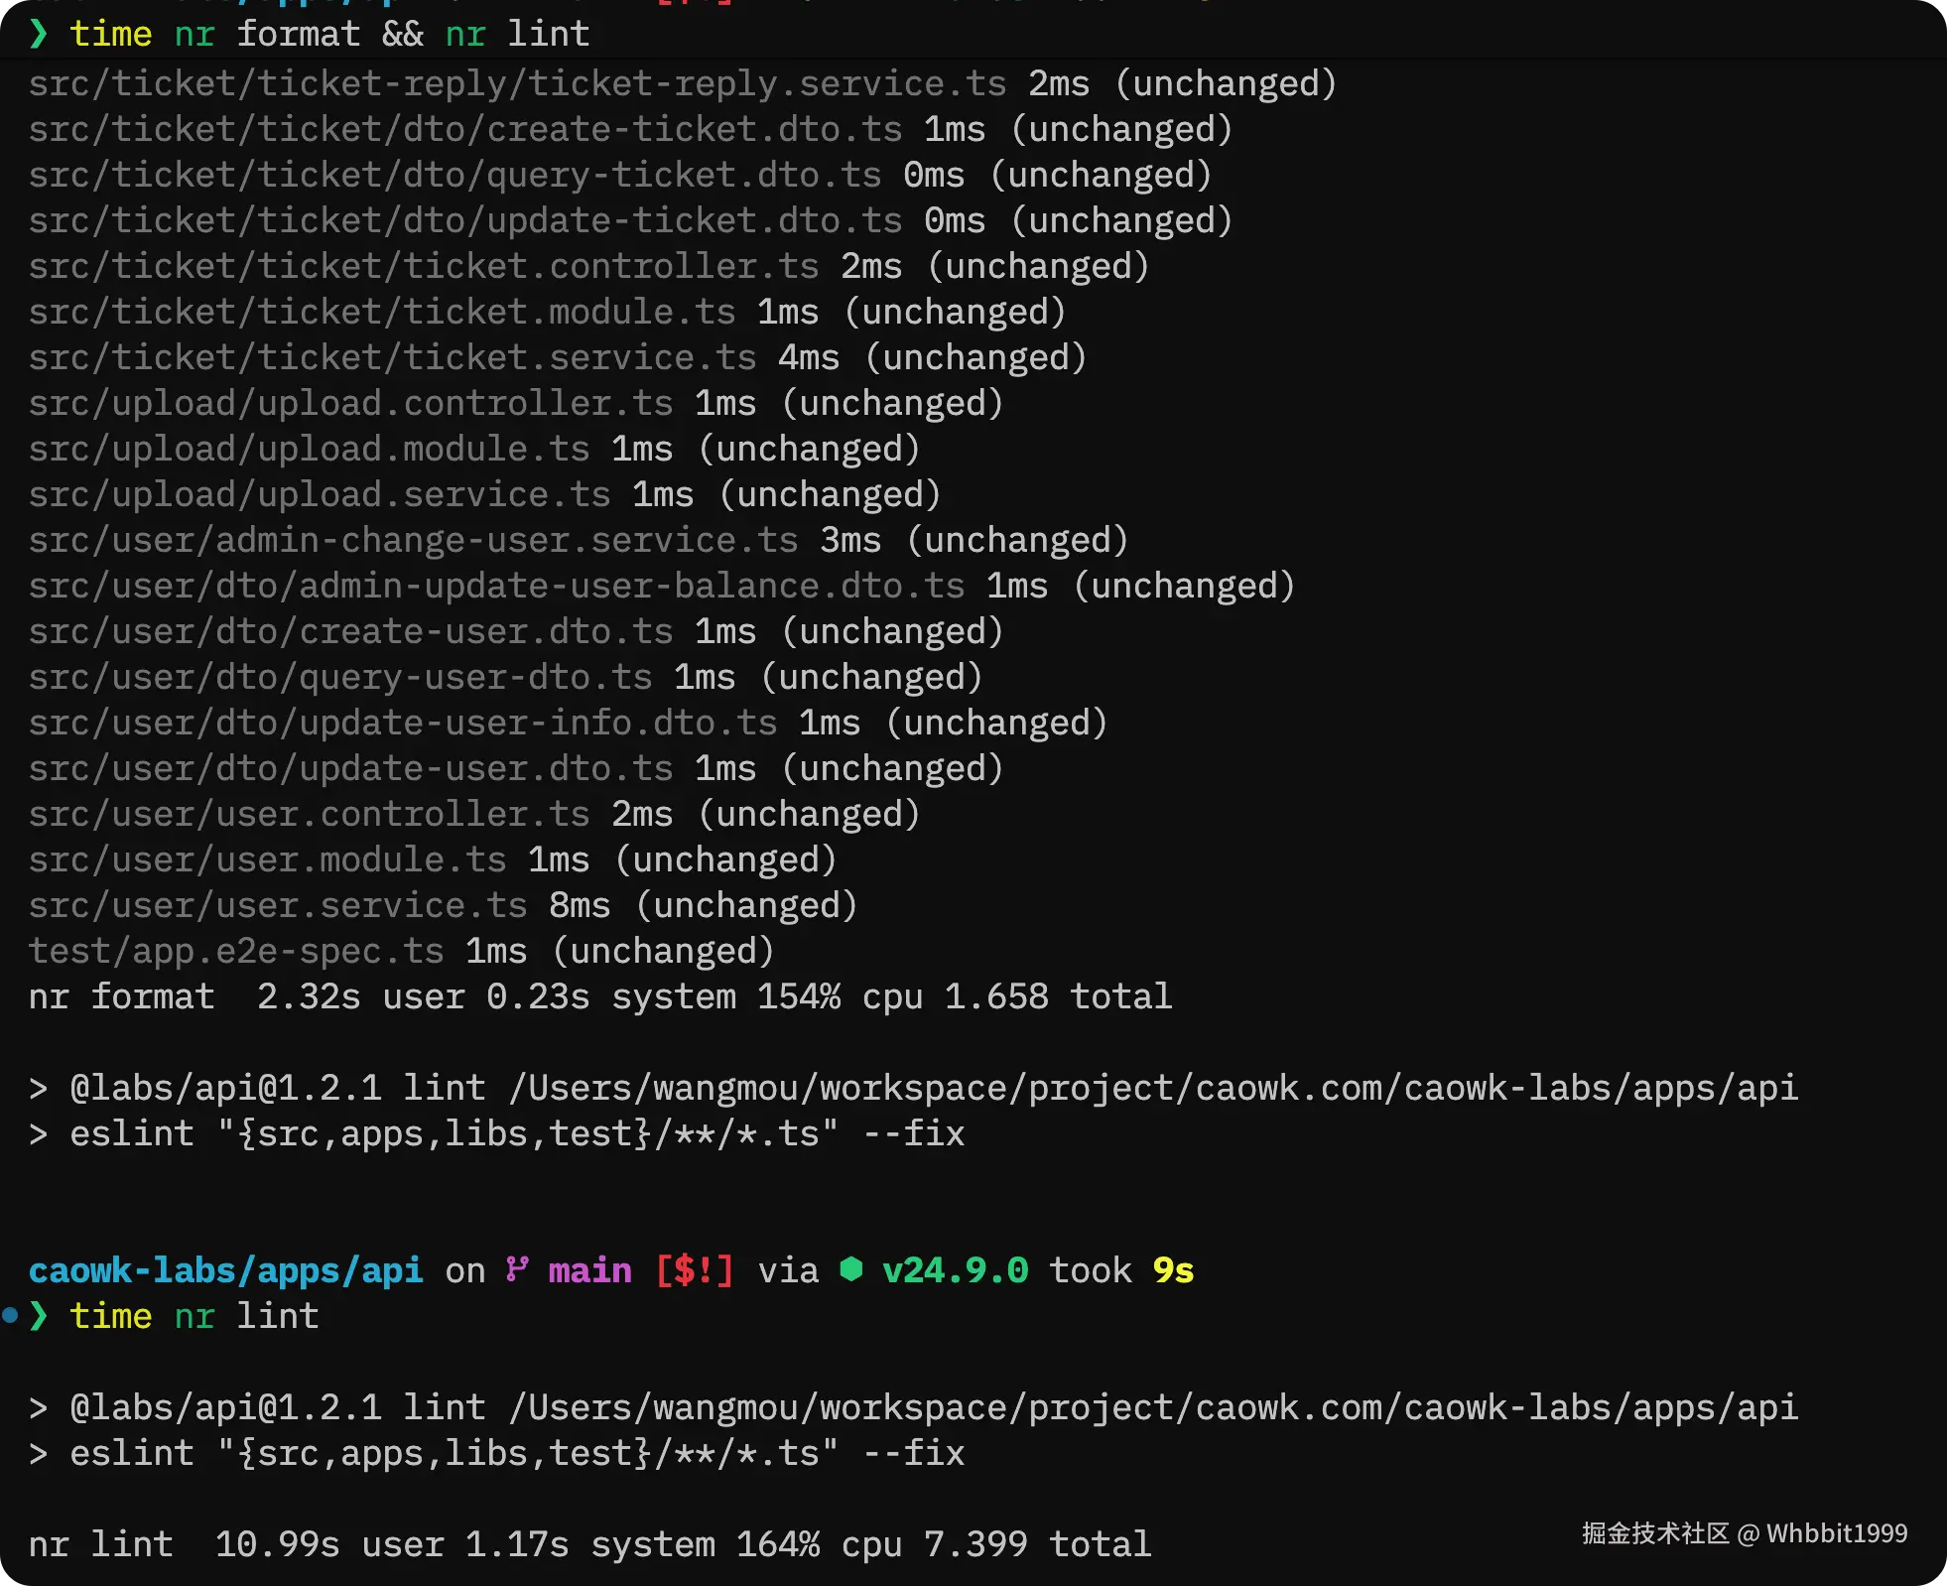Viewport: 1947px width, 1586px height.
Task: Click the prompt chevron before 'time nr lint'
Action: click(39, 1316)
